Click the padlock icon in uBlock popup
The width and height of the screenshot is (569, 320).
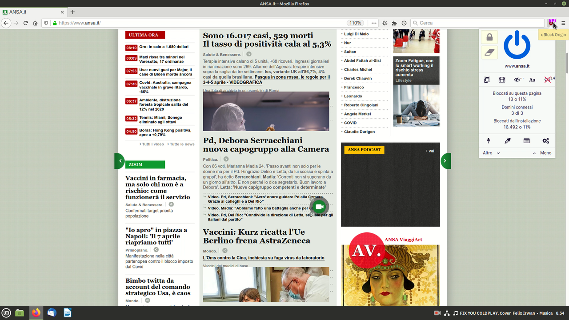tap(489, 37)
